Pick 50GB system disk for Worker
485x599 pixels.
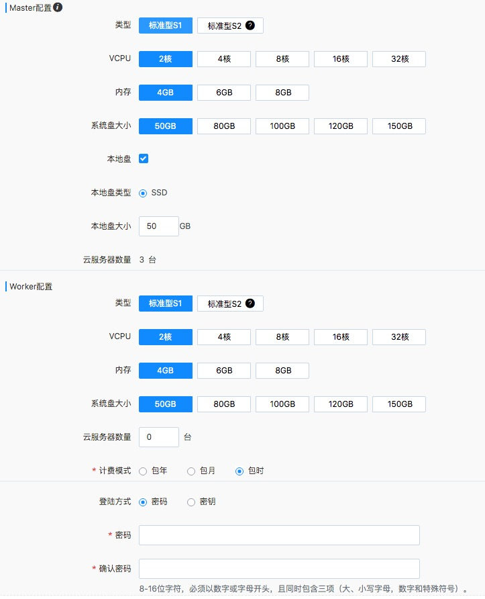[x=166, y=404]
